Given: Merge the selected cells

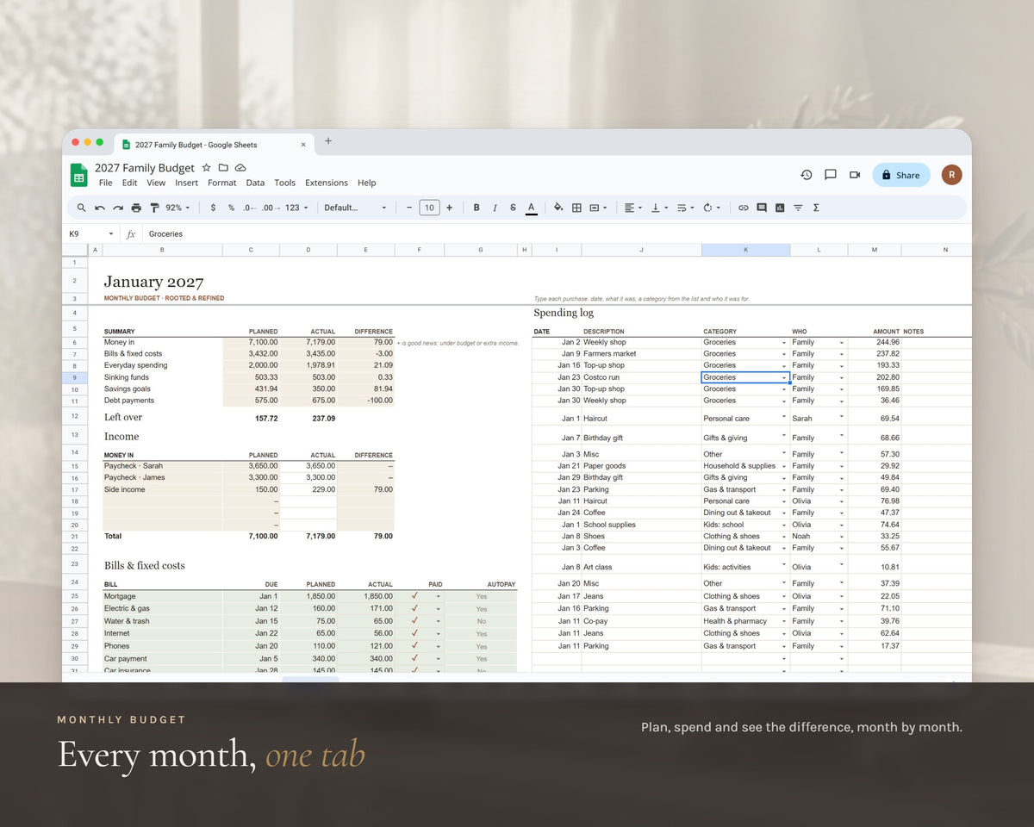Looking at the screenshot, I should tap(595, 208).
